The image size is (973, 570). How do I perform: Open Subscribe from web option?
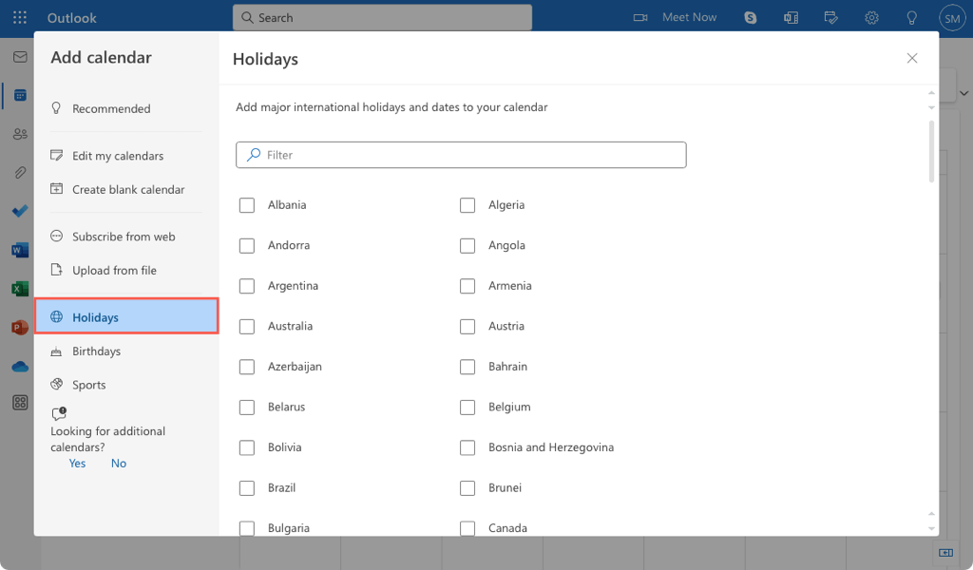click(124, 237)
